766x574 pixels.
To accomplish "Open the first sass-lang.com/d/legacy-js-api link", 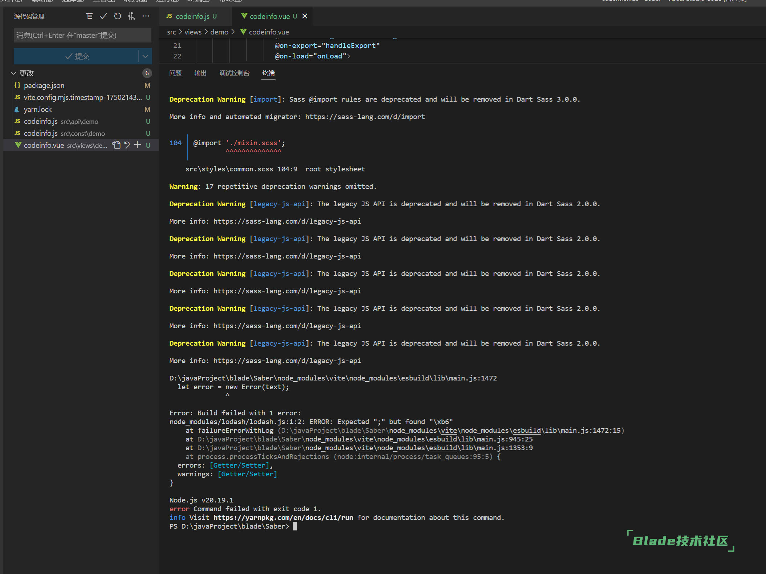I will (287, 221).
